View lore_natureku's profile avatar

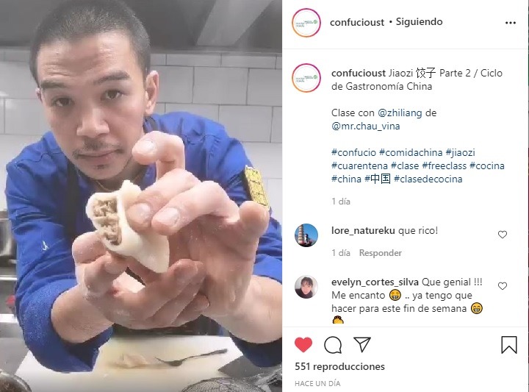306,235
